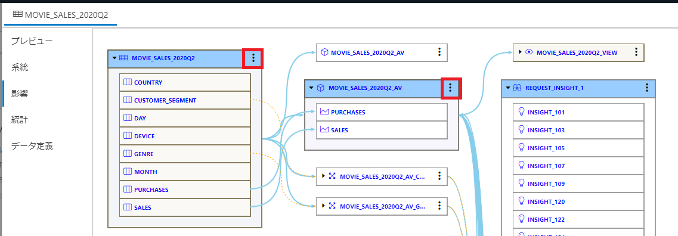Select the PURCHASES measure in the AV node
The height and width of the screenshot is (236, 678).
382,113
